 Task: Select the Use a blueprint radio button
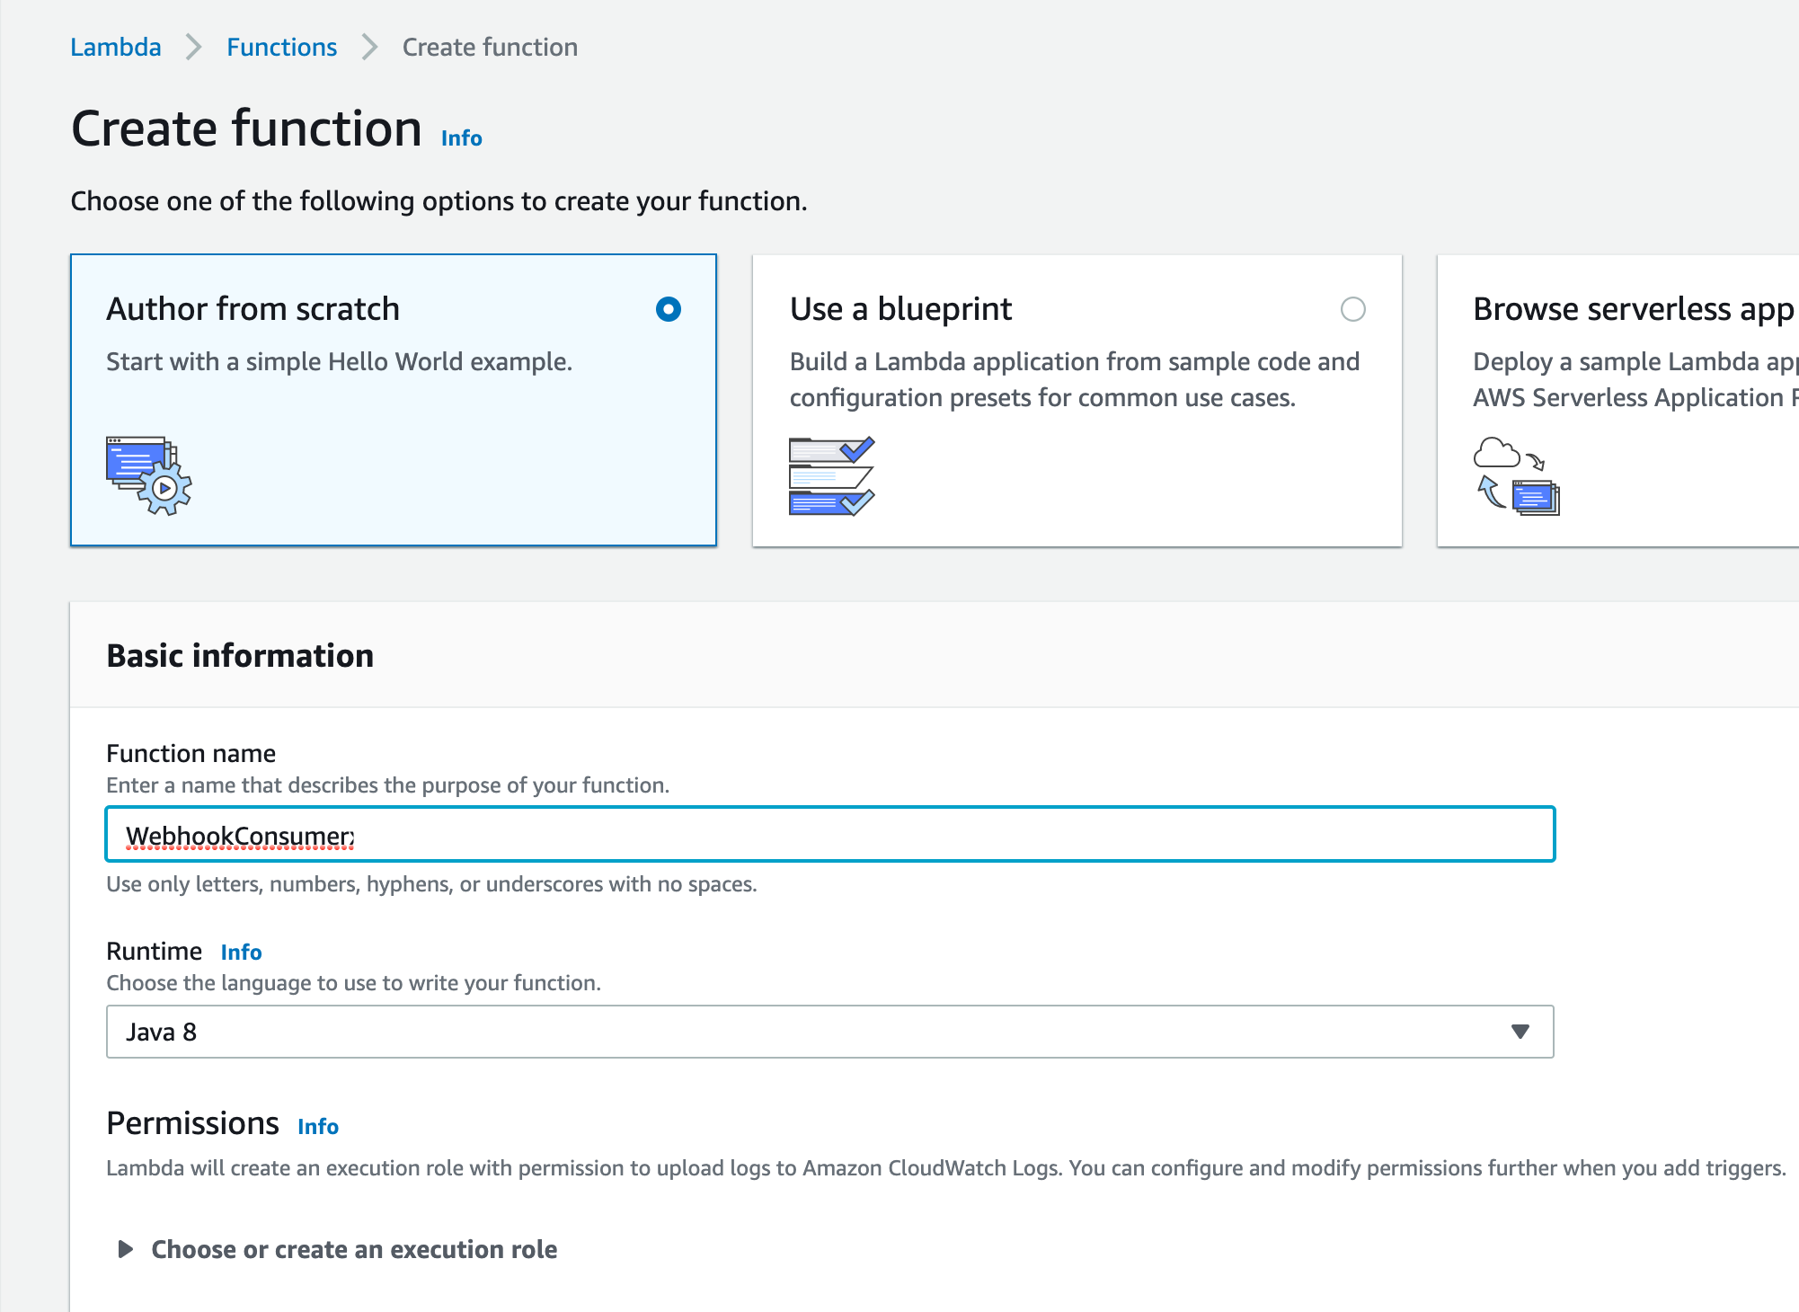(x=1352, y=309)
